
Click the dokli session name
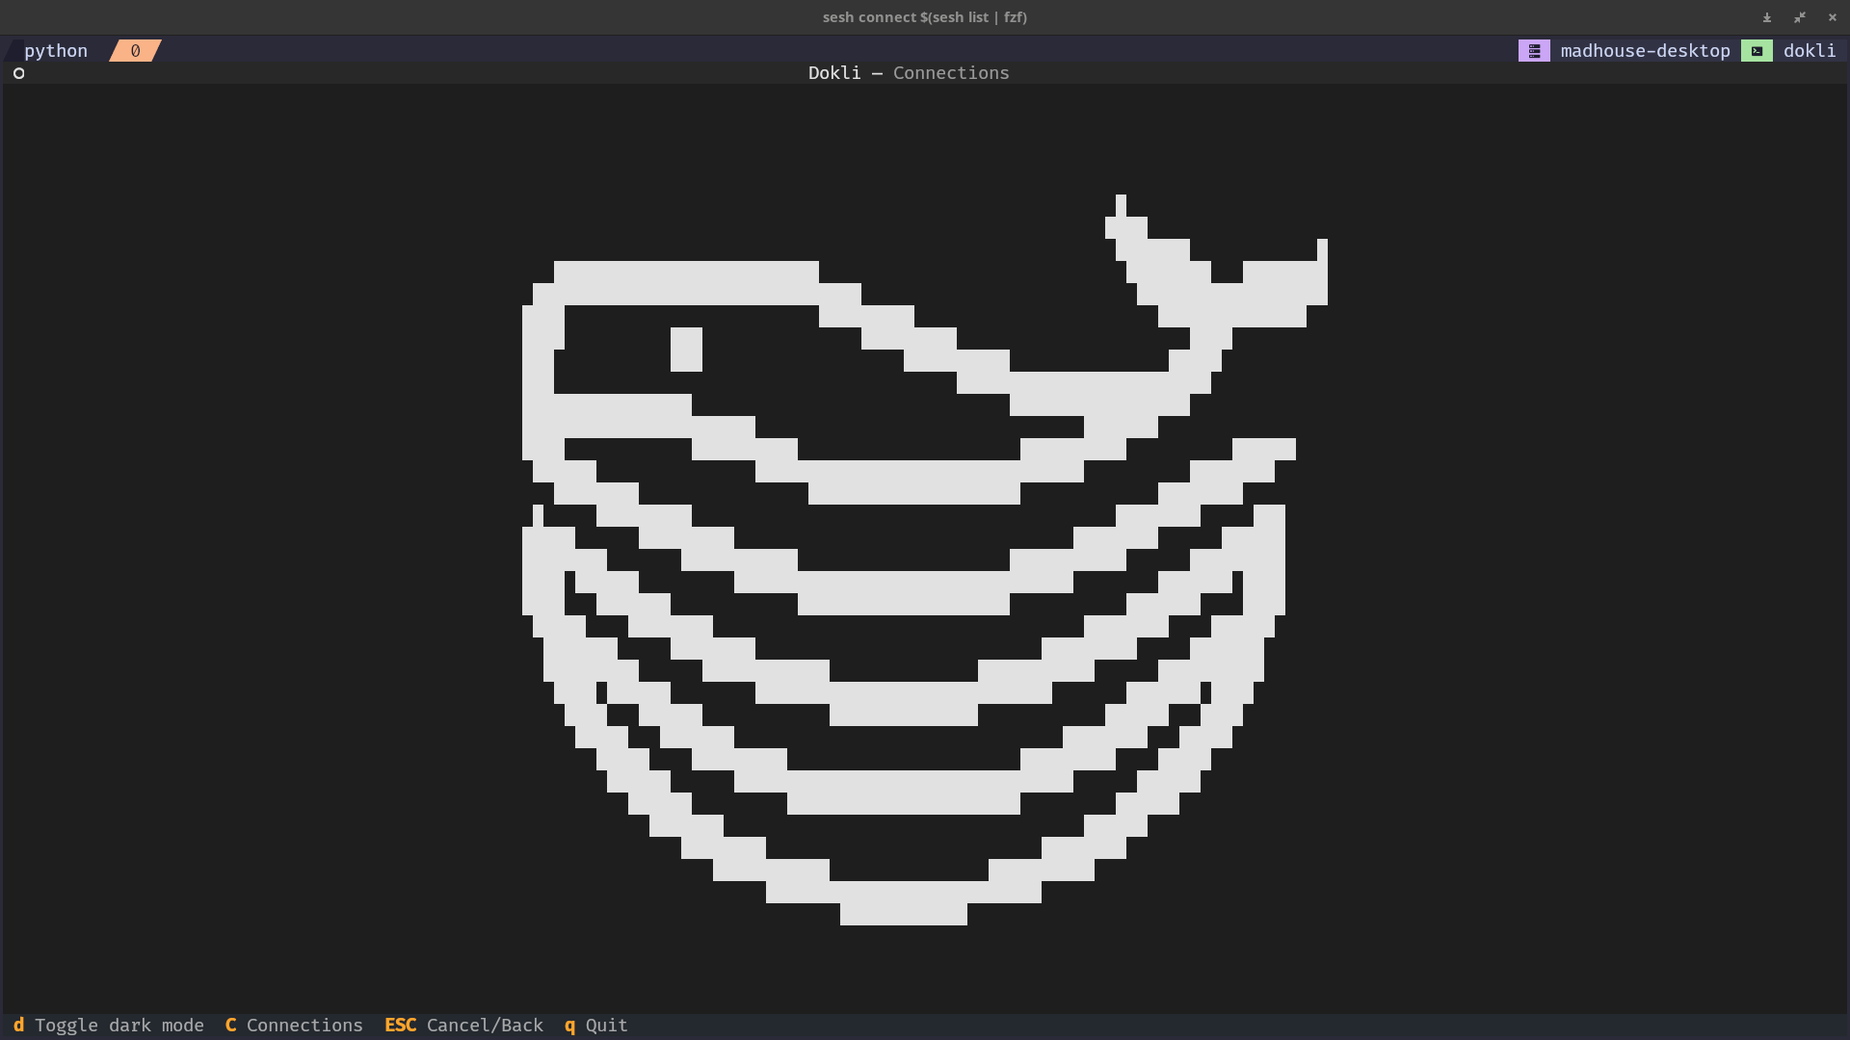click(1809, 51)
